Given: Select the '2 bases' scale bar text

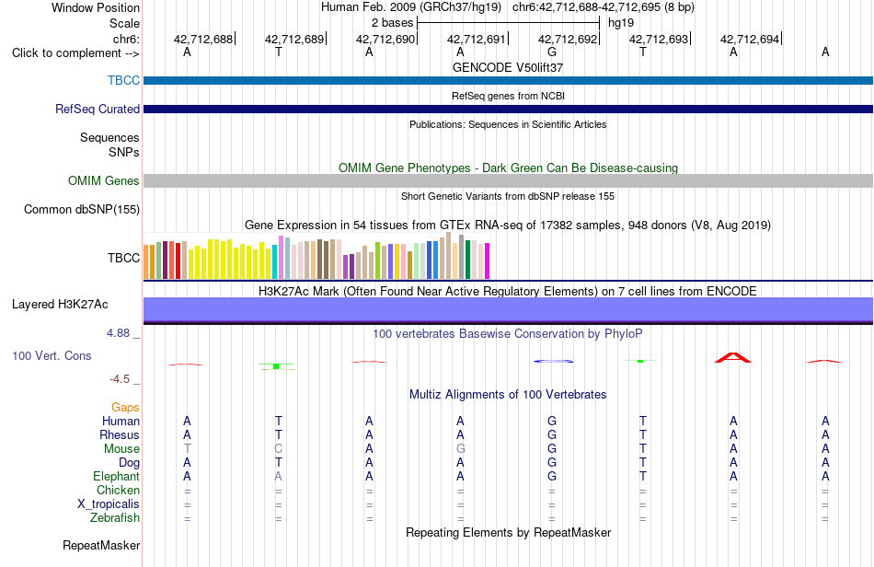Looking at the screenshot, I should click(x=393, y=23).
